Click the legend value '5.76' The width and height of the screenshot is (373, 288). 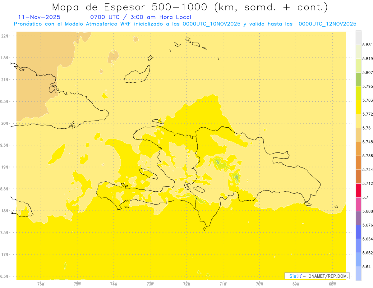click(367, 128)
